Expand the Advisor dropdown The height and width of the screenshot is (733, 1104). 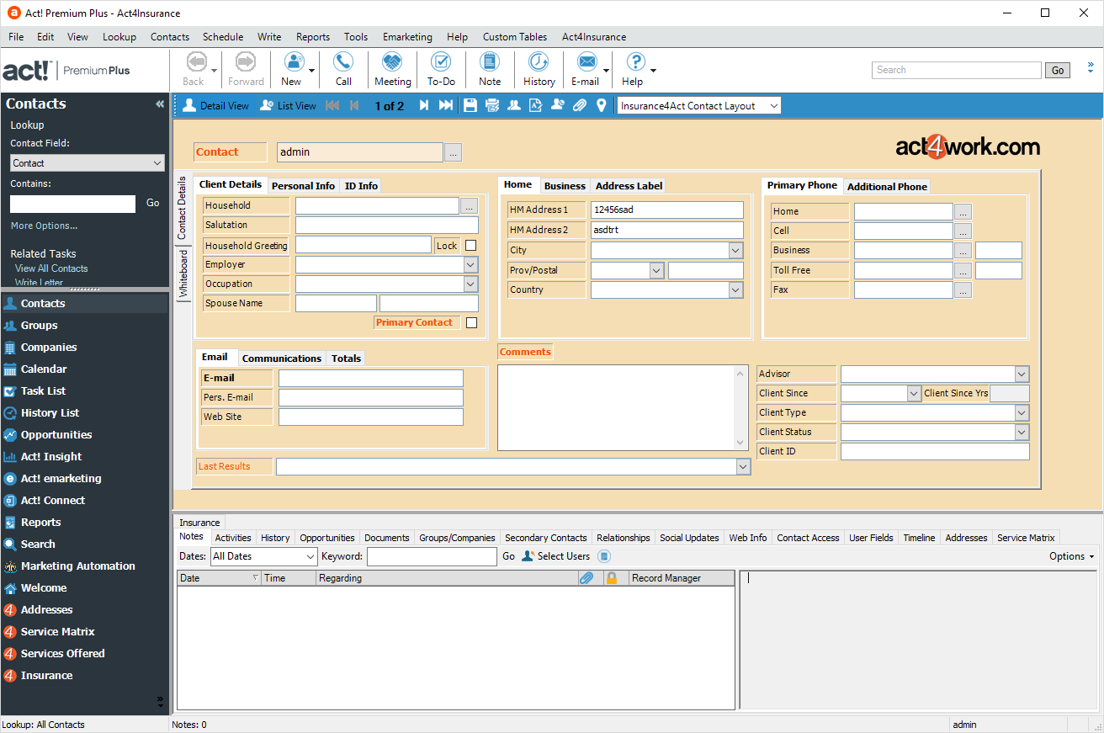(x=1022, y=374)
